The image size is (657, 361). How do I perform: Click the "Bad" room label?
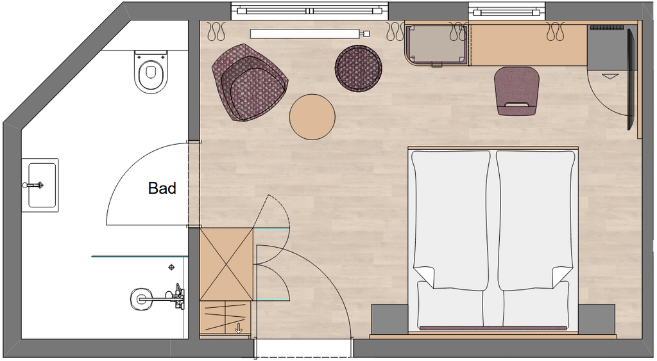pos(162,188)
